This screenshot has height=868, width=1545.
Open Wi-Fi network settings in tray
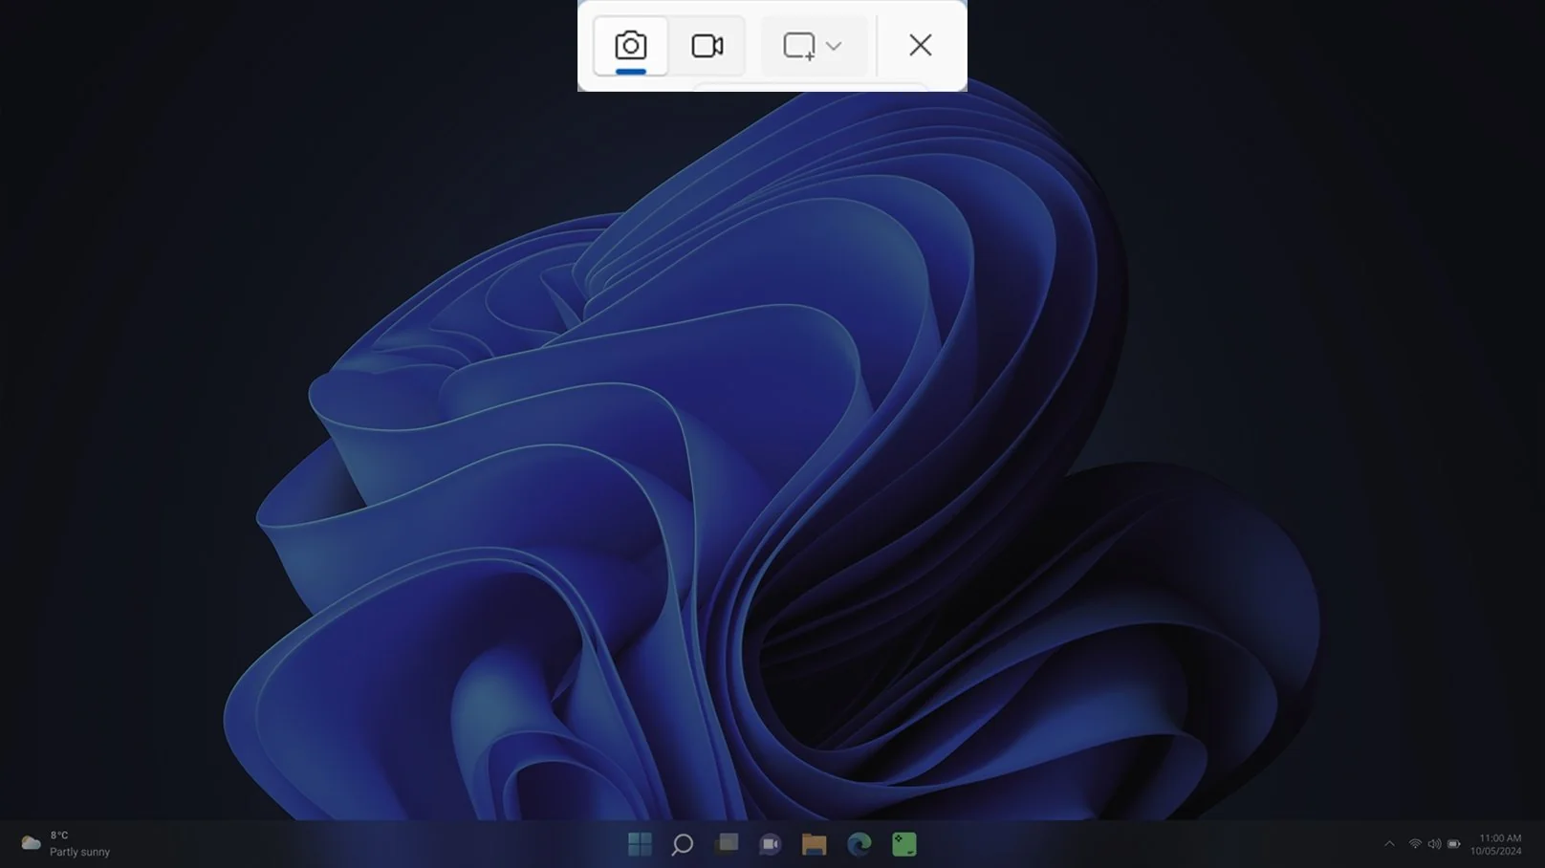tap(1415, 844)
